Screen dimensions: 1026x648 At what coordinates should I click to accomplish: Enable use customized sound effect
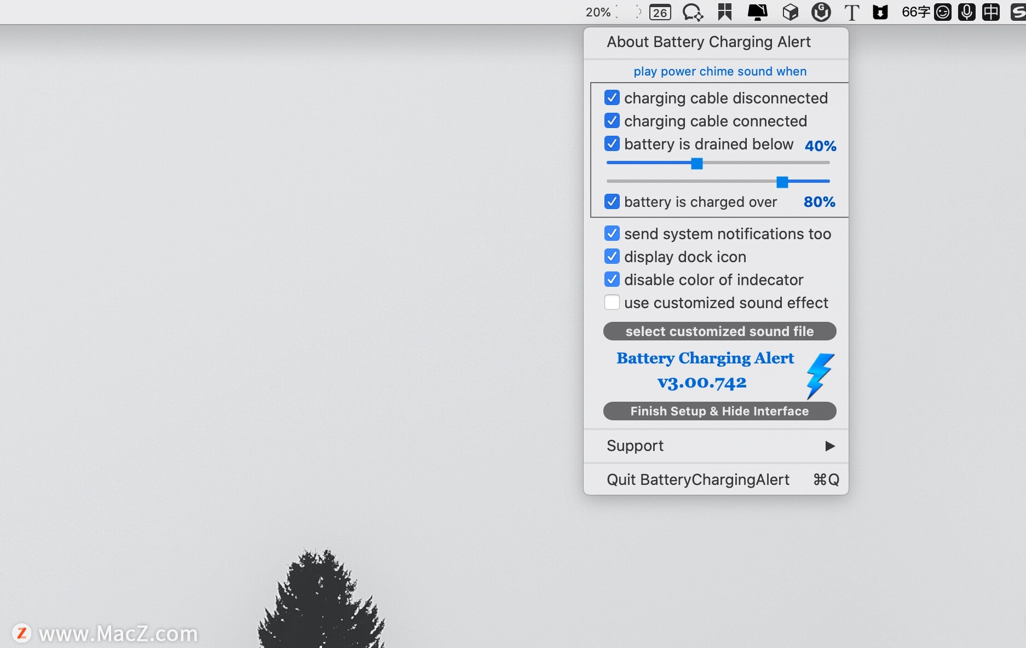612,303
